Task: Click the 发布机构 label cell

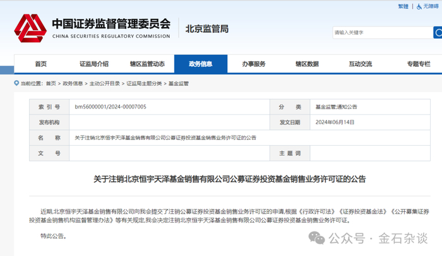Action: 49,122
